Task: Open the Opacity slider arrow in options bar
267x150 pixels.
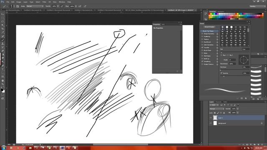Action: [58, 6]
